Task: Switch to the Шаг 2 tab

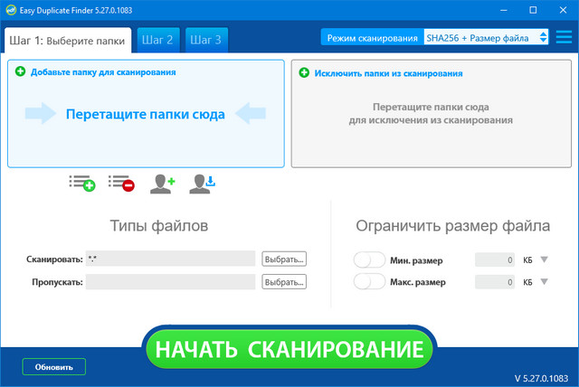Action: (157, 40)
